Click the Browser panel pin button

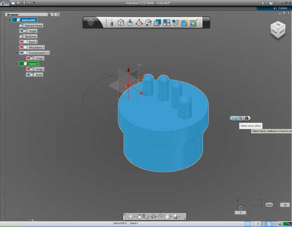tap(49, 14)
